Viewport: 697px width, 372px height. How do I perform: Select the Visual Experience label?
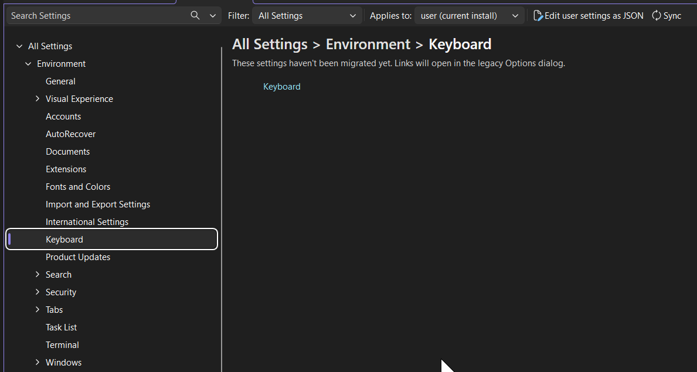(x=79, y=98)
